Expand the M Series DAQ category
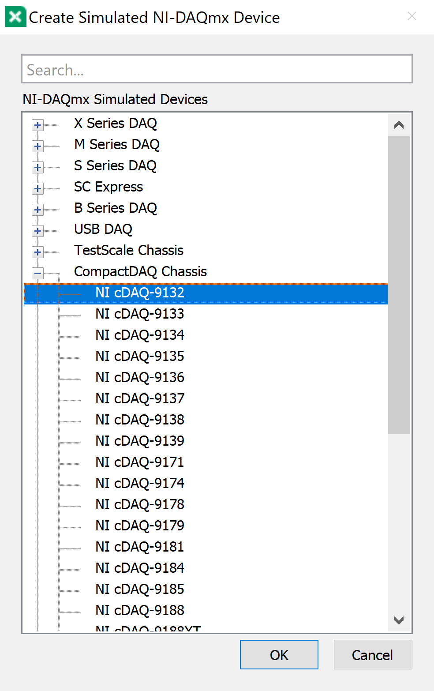Screen dimensions: 434x691 click(37, 146)
